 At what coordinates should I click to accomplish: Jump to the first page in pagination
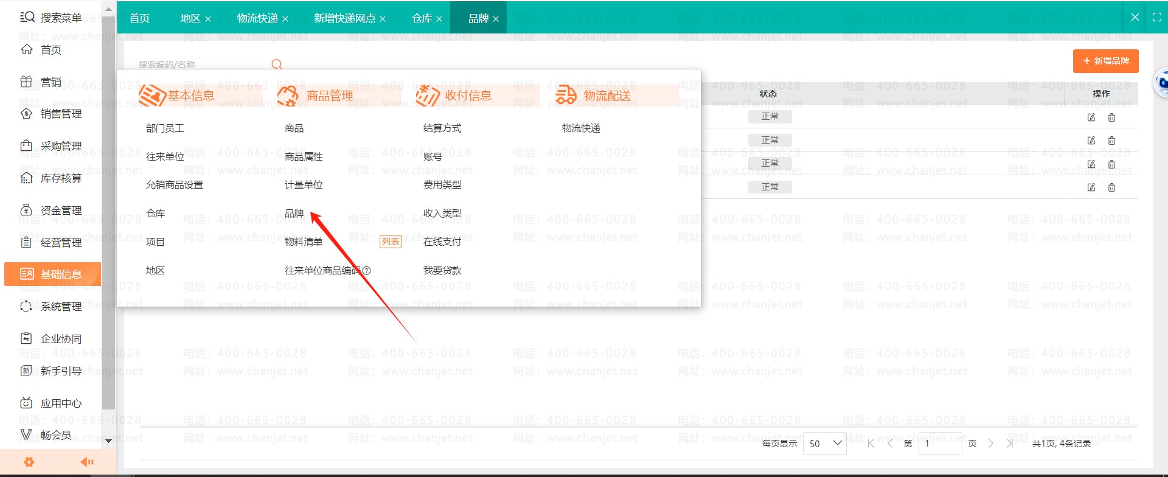pyautogui.click(x=871, y=444)
